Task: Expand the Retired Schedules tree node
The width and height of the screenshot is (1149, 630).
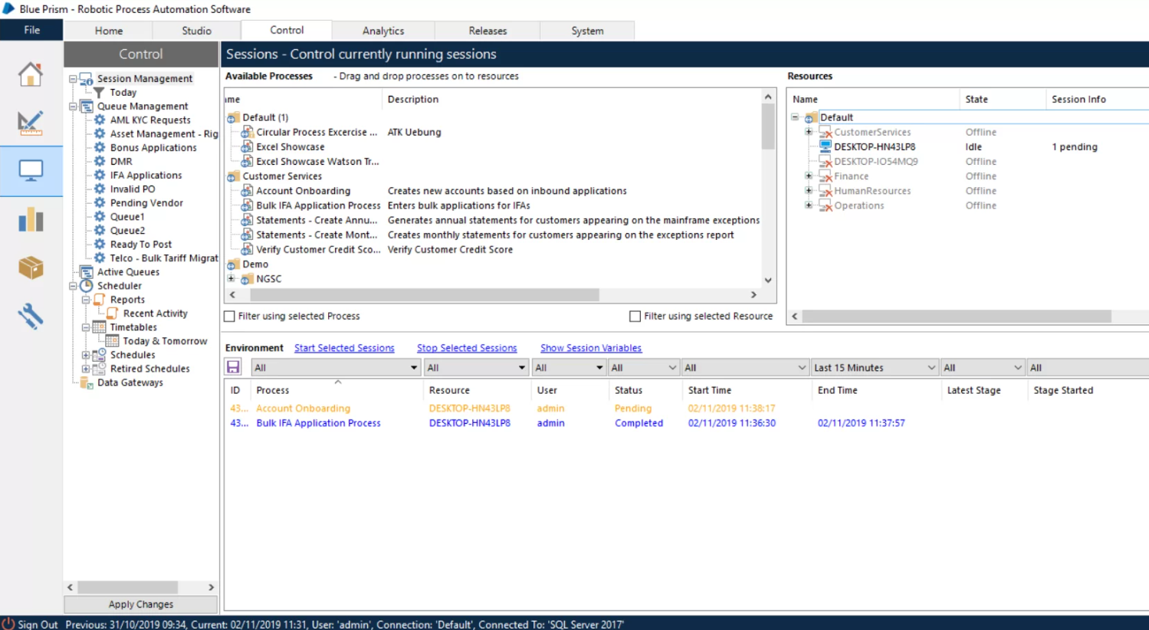Action: point(86,369)
